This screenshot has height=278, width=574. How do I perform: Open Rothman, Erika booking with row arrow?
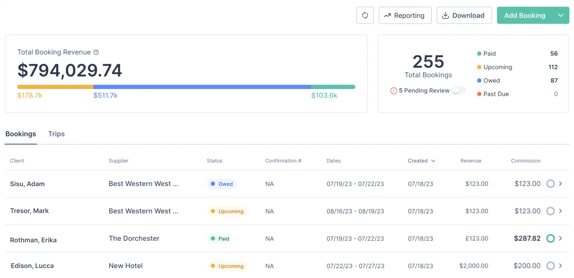pos(560,238)
